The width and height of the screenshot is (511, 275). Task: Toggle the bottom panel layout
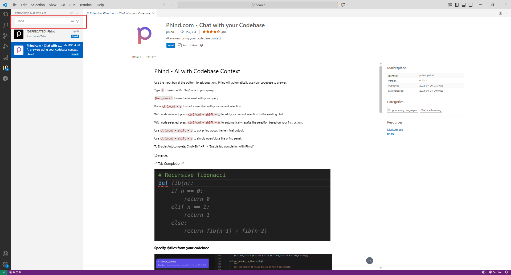[464, 5]
